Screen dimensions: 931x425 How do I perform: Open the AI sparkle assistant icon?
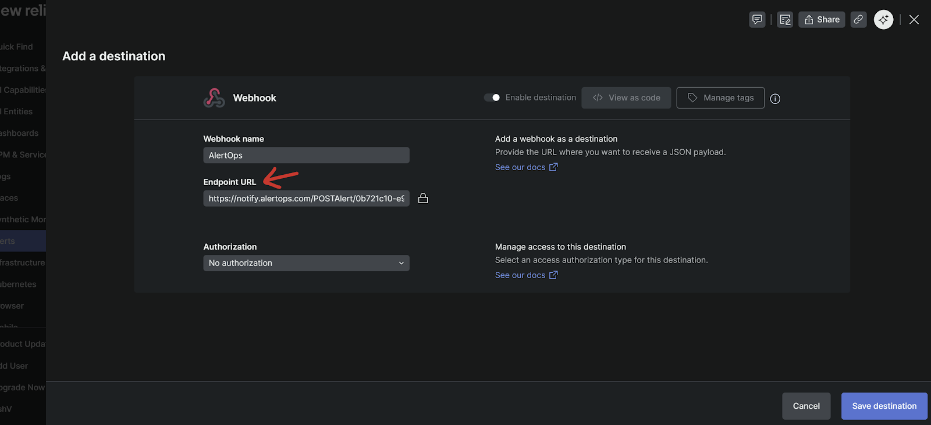pos(883,20)
